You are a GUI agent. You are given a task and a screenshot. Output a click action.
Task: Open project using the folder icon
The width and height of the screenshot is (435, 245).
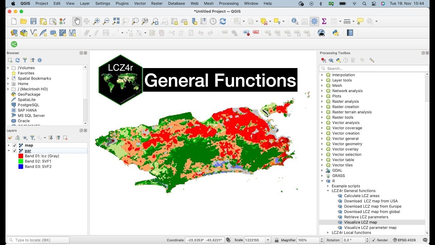click(23, 21)
